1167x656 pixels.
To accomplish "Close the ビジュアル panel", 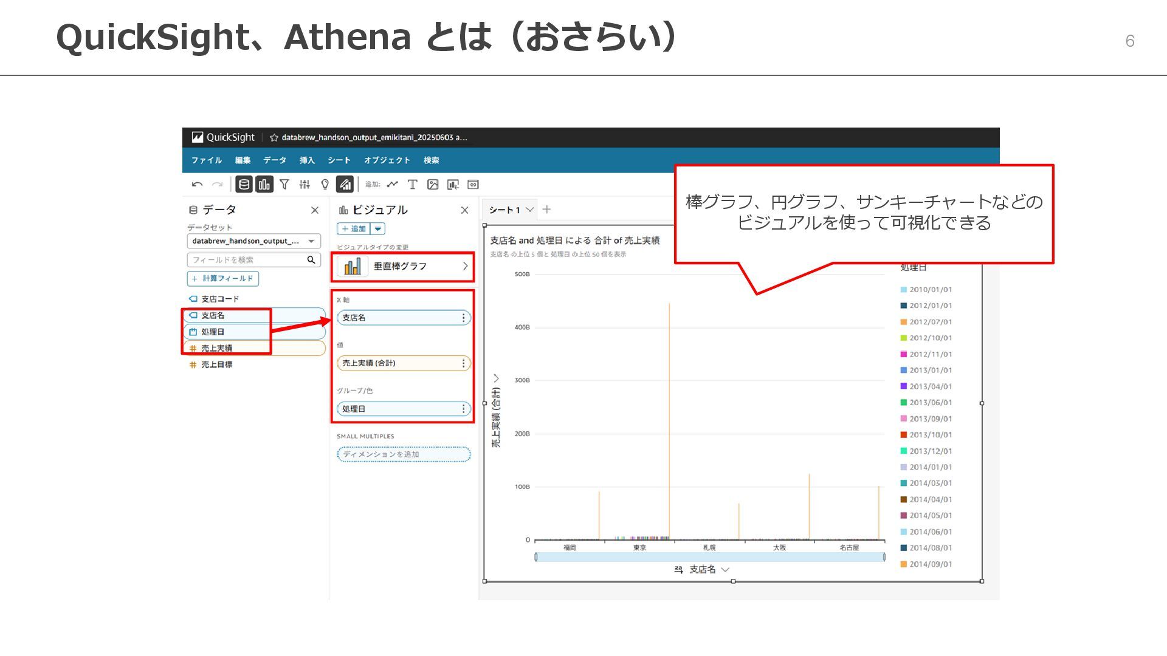I will (x=464, y=210).
